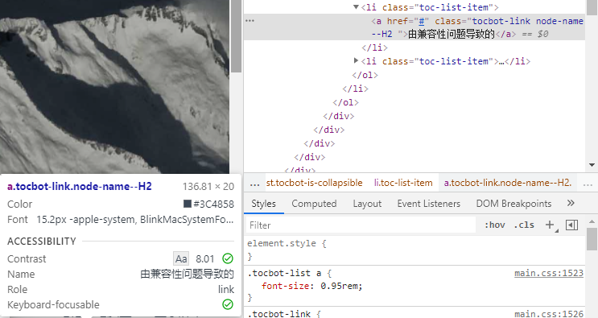Show more tabs with double chevron

(x=571, y=203)
